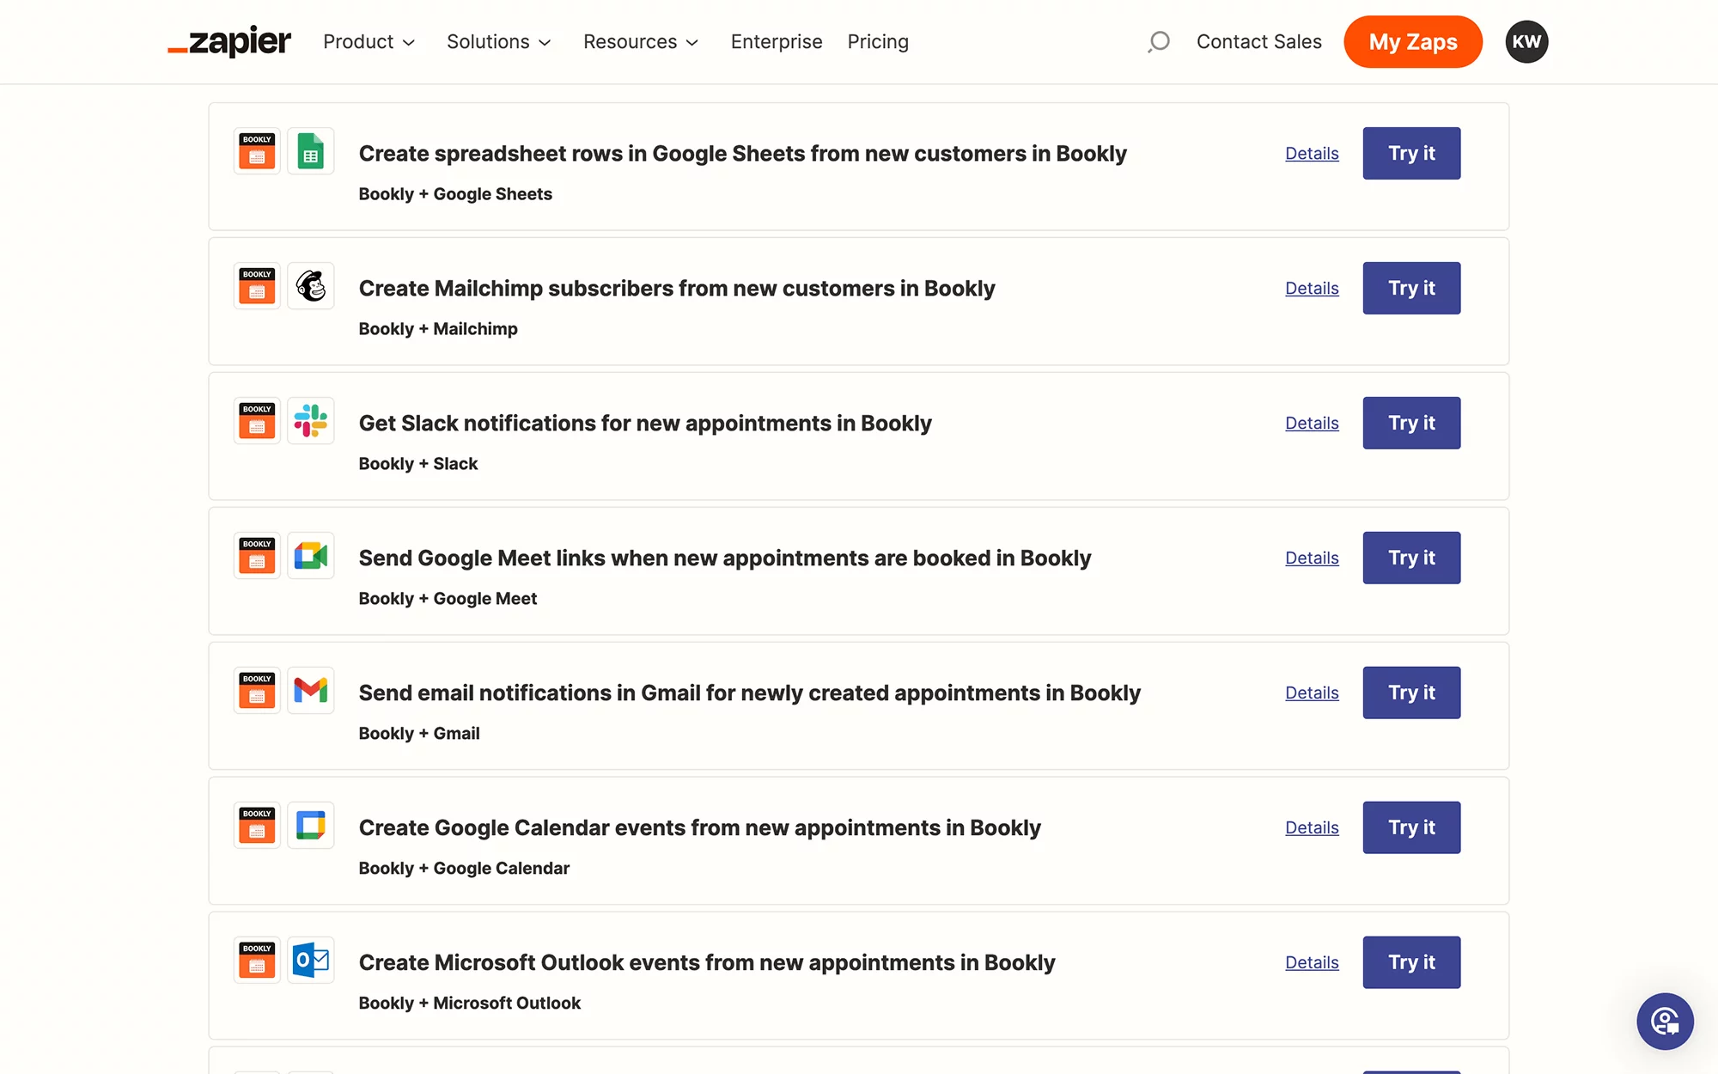View Details for Google Sheets zap
The height and width of the screenshot is (1074, 1718).
pyautogui.click(x=1312, y=153)
